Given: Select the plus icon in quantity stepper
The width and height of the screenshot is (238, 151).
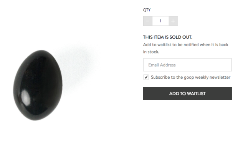Looking at the screenshot, I should click(173, 21).
